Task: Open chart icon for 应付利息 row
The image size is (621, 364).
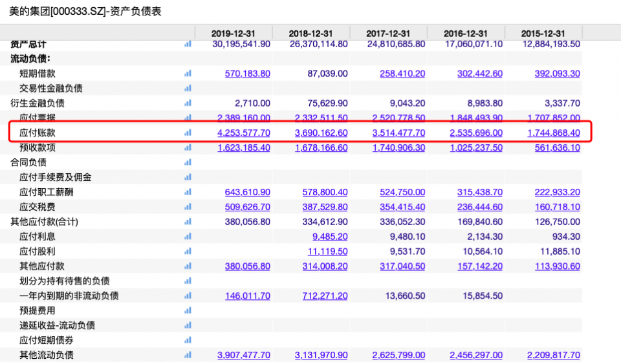Action: pos(188,237)
